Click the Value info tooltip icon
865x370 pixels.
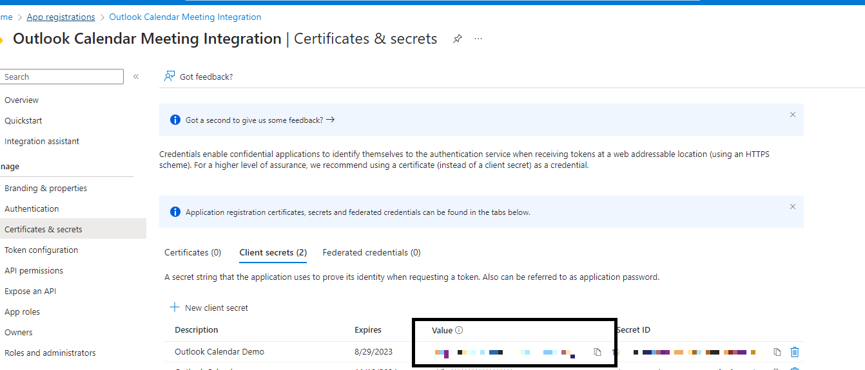coord(460,330)
